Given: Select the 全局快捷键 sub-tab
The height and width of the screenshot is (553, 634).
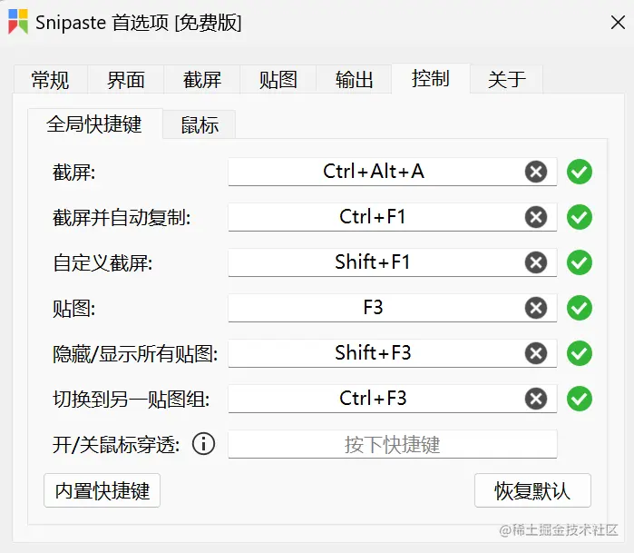Looking at the screenshot, I should click(94, 123).
